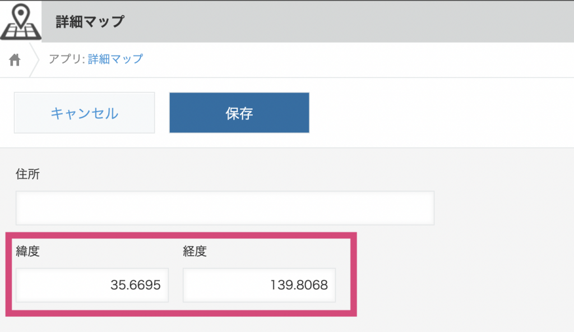Click the map pin app icon
Image resolution: width=574 pixels, height=332 pixels.
coord(21,21)
